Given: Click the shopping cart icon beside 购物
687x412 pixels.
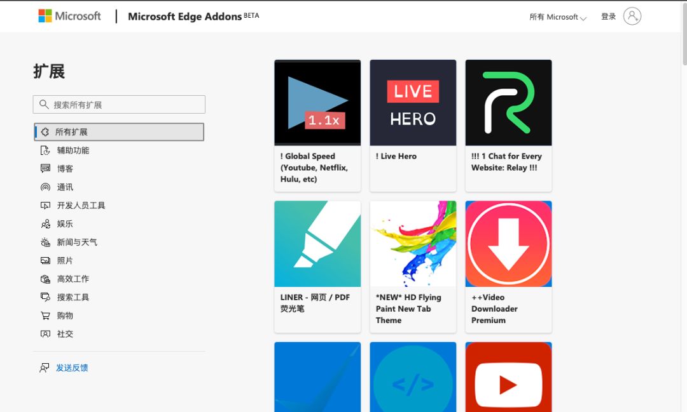Looking at the screenshot, I should (45, 316).
